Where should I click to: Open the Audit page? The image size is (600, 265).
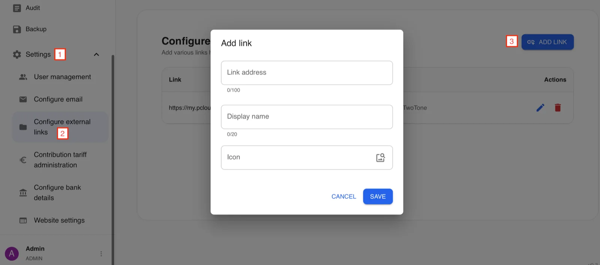click(x=33, y=8)
